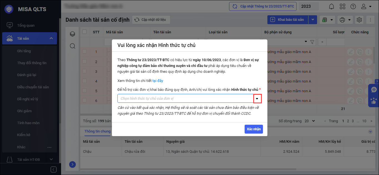379x175 pixels.
Task: Open the user account menu
Action: point(367,6)
